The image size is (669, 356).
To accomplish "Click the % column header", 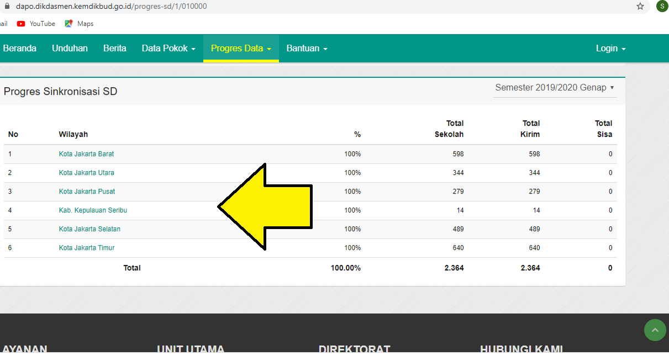I will click(x=357, y=134).
